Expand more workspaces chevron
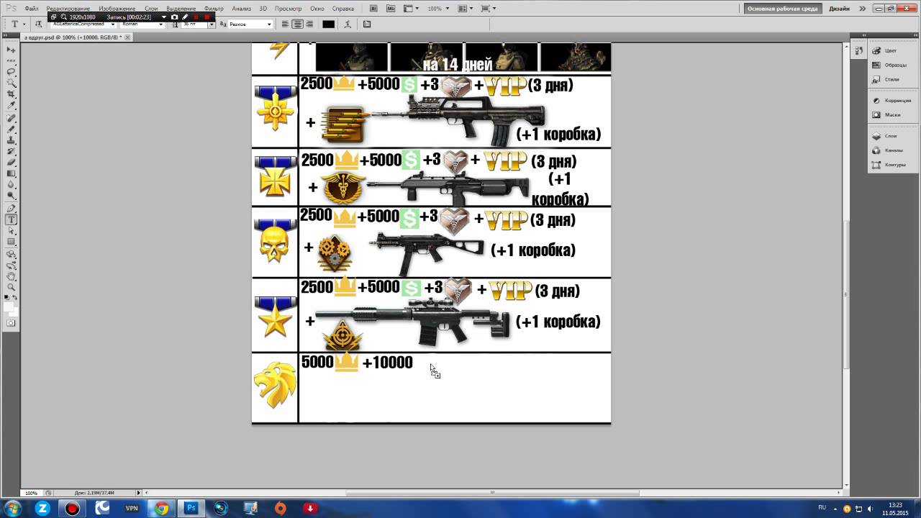Image resolution: width=921 pixels, height=518 pixels. pyautogui.click(x=863, y=9)
